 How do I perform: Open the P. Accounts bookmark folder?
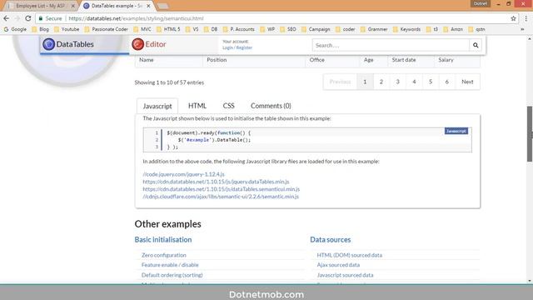click(x=239, y=29)
